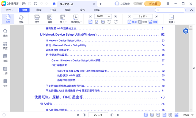Viewport: 196px width, 118px height.
Task: Open TOC link 诊断并修复网络设置
Action: click(x=57, y=50)
